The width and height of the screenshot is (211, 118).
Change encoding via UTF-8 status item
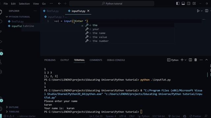point(122,116)
